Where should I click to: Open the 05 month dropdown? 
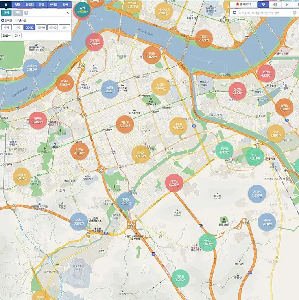pos(17,35)
